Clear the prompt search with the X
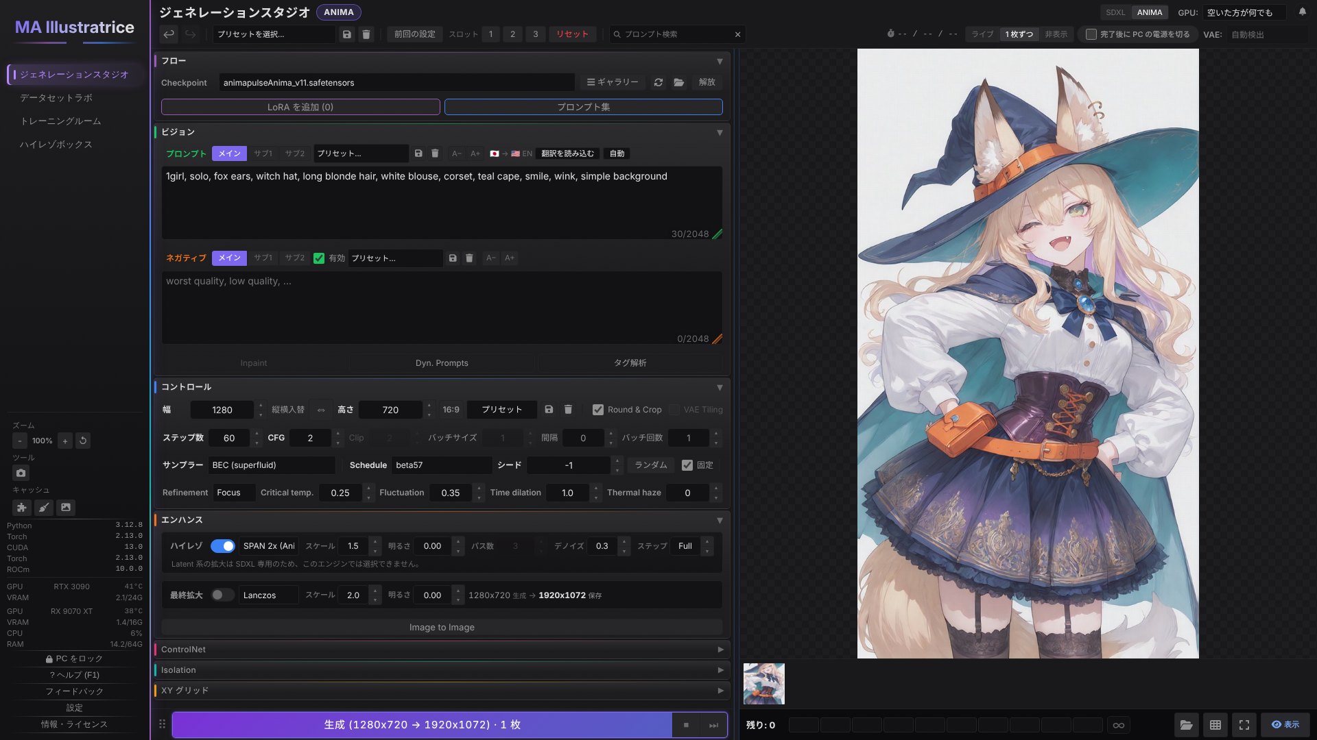The image size is (1317, 740). click(x=737, y=34)
